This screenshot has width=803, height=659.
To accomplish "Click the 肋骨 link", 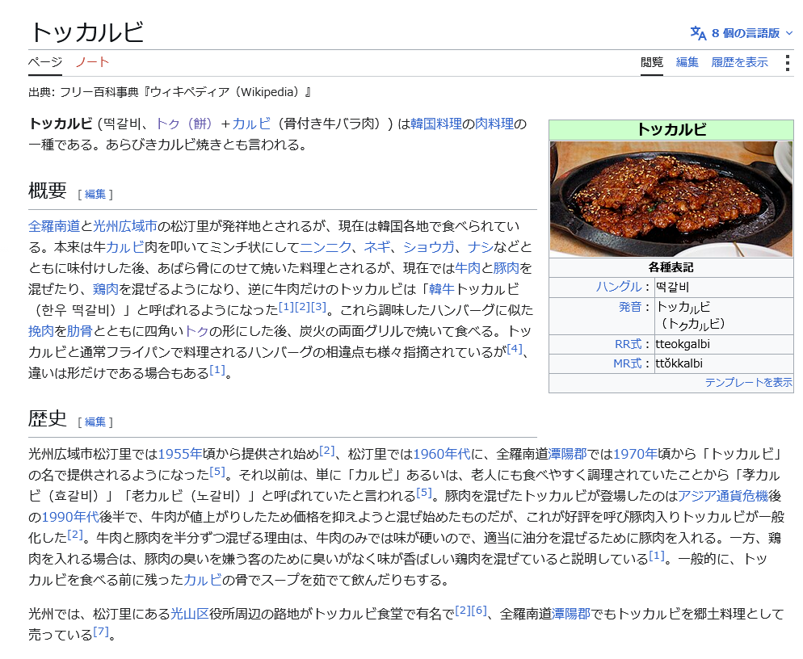I will click(x=79, y=331).
